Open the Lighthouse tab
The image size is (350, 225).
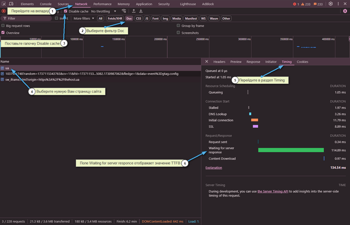tap(187, 4)
